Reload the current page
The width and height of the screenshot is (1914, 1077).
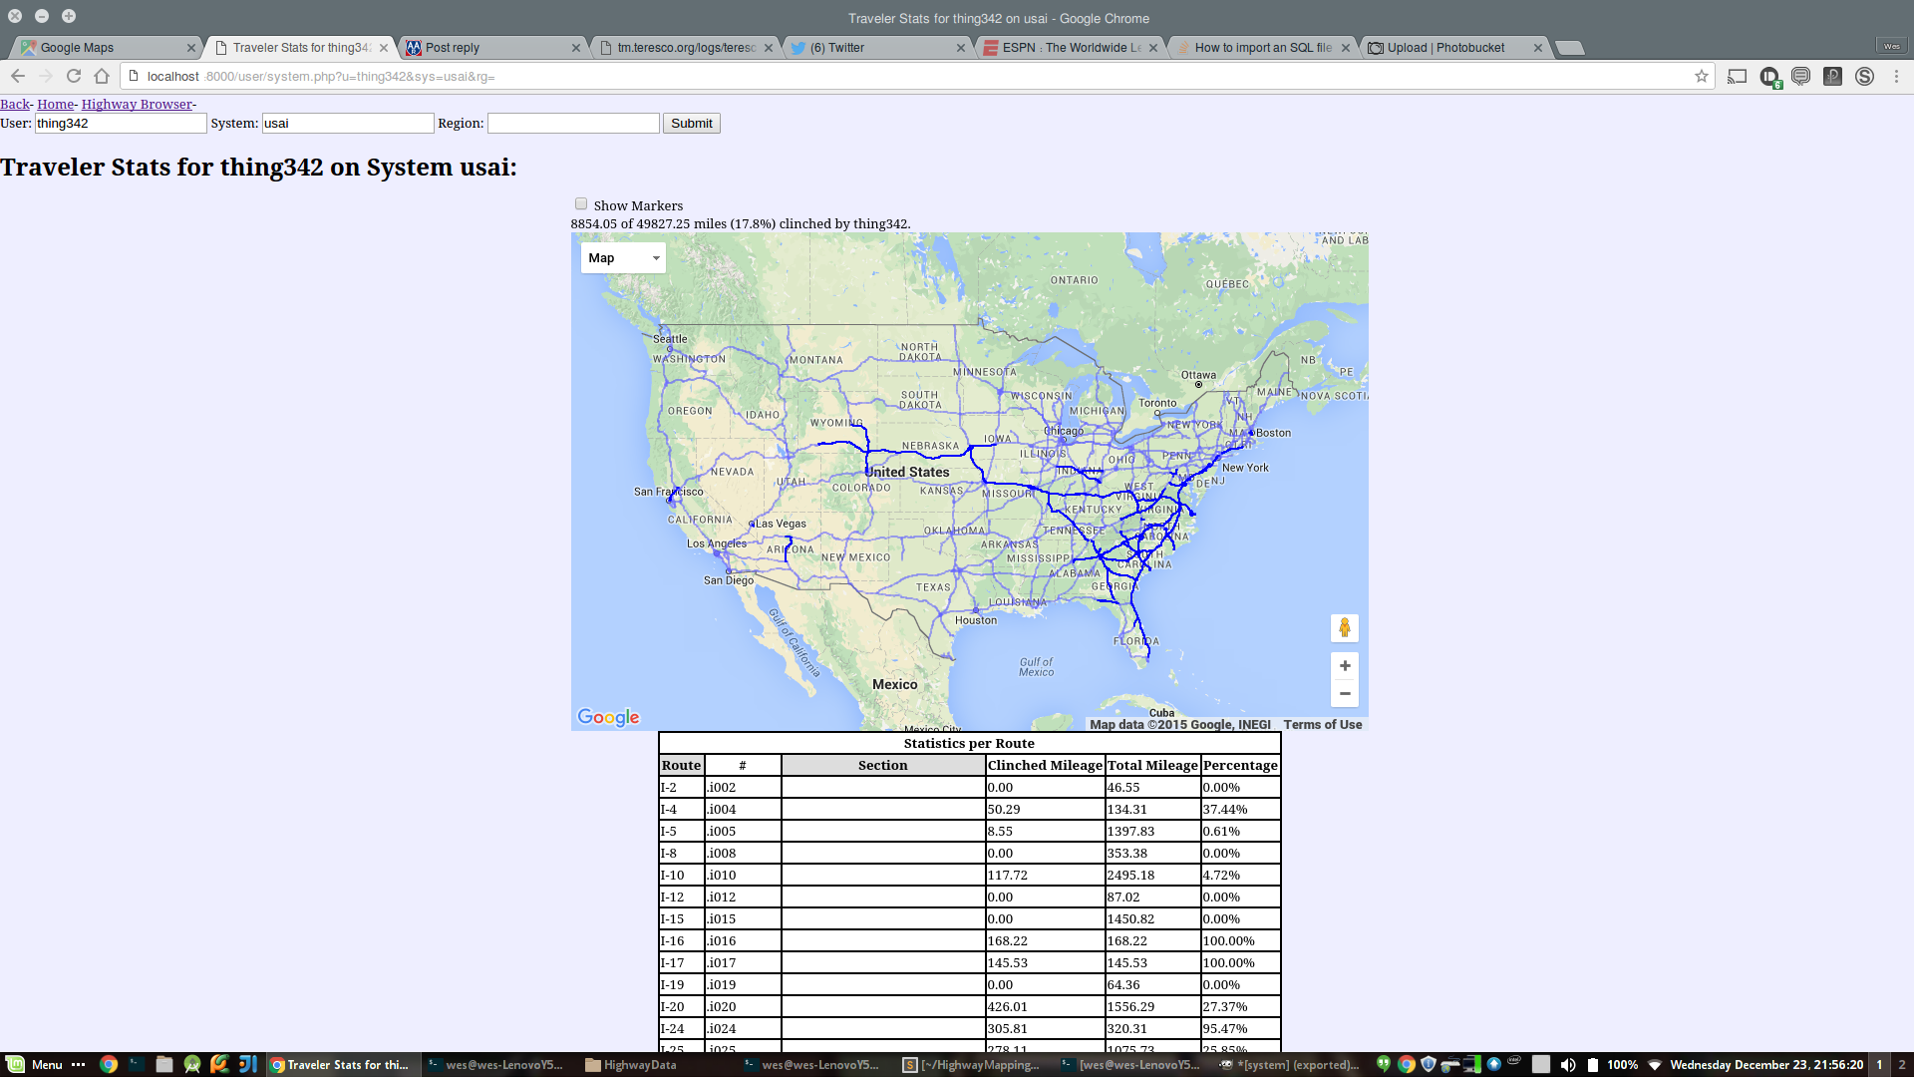[x=74, y=76]
